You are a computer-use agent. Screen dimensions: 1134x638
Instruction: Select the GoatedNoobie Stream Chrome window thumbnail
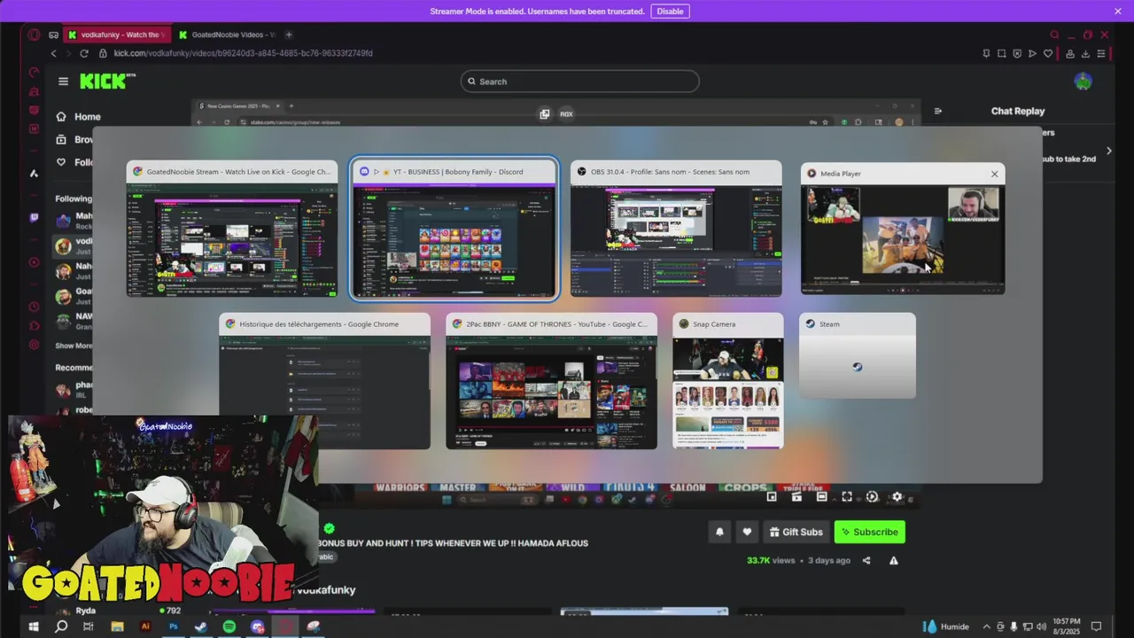pyautogui.click(x=232, y=229)
